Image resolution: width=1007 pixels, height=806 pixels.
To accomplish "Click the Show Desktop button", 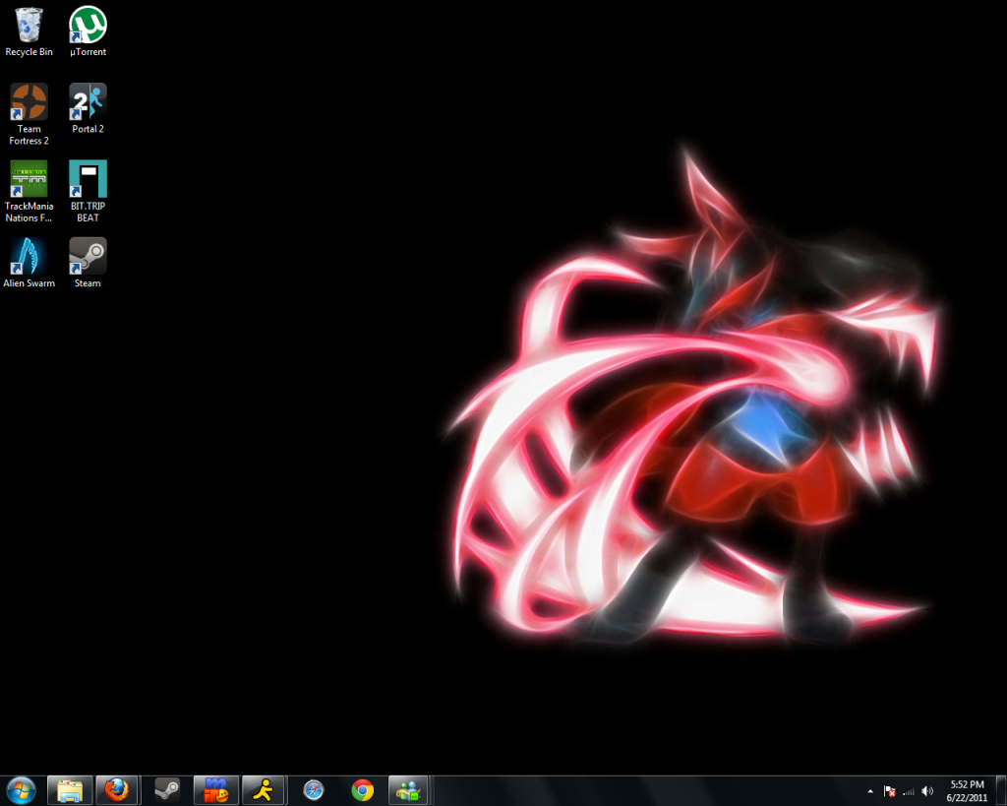I will click(x=1001, y=790).
